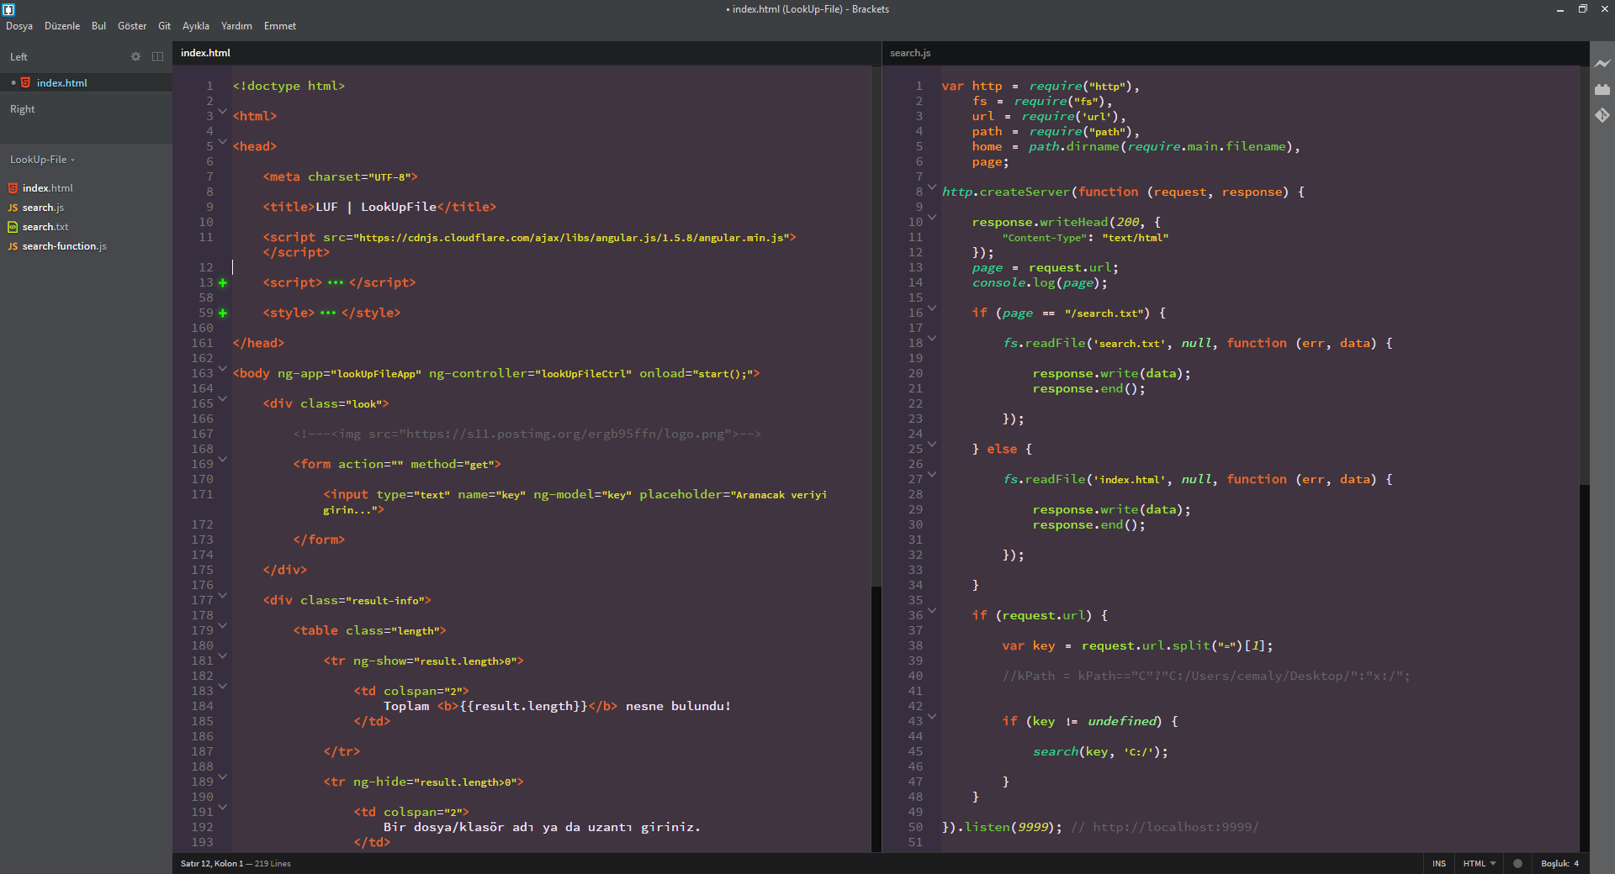Click HTML5 icon of index.html in working set

25,82
